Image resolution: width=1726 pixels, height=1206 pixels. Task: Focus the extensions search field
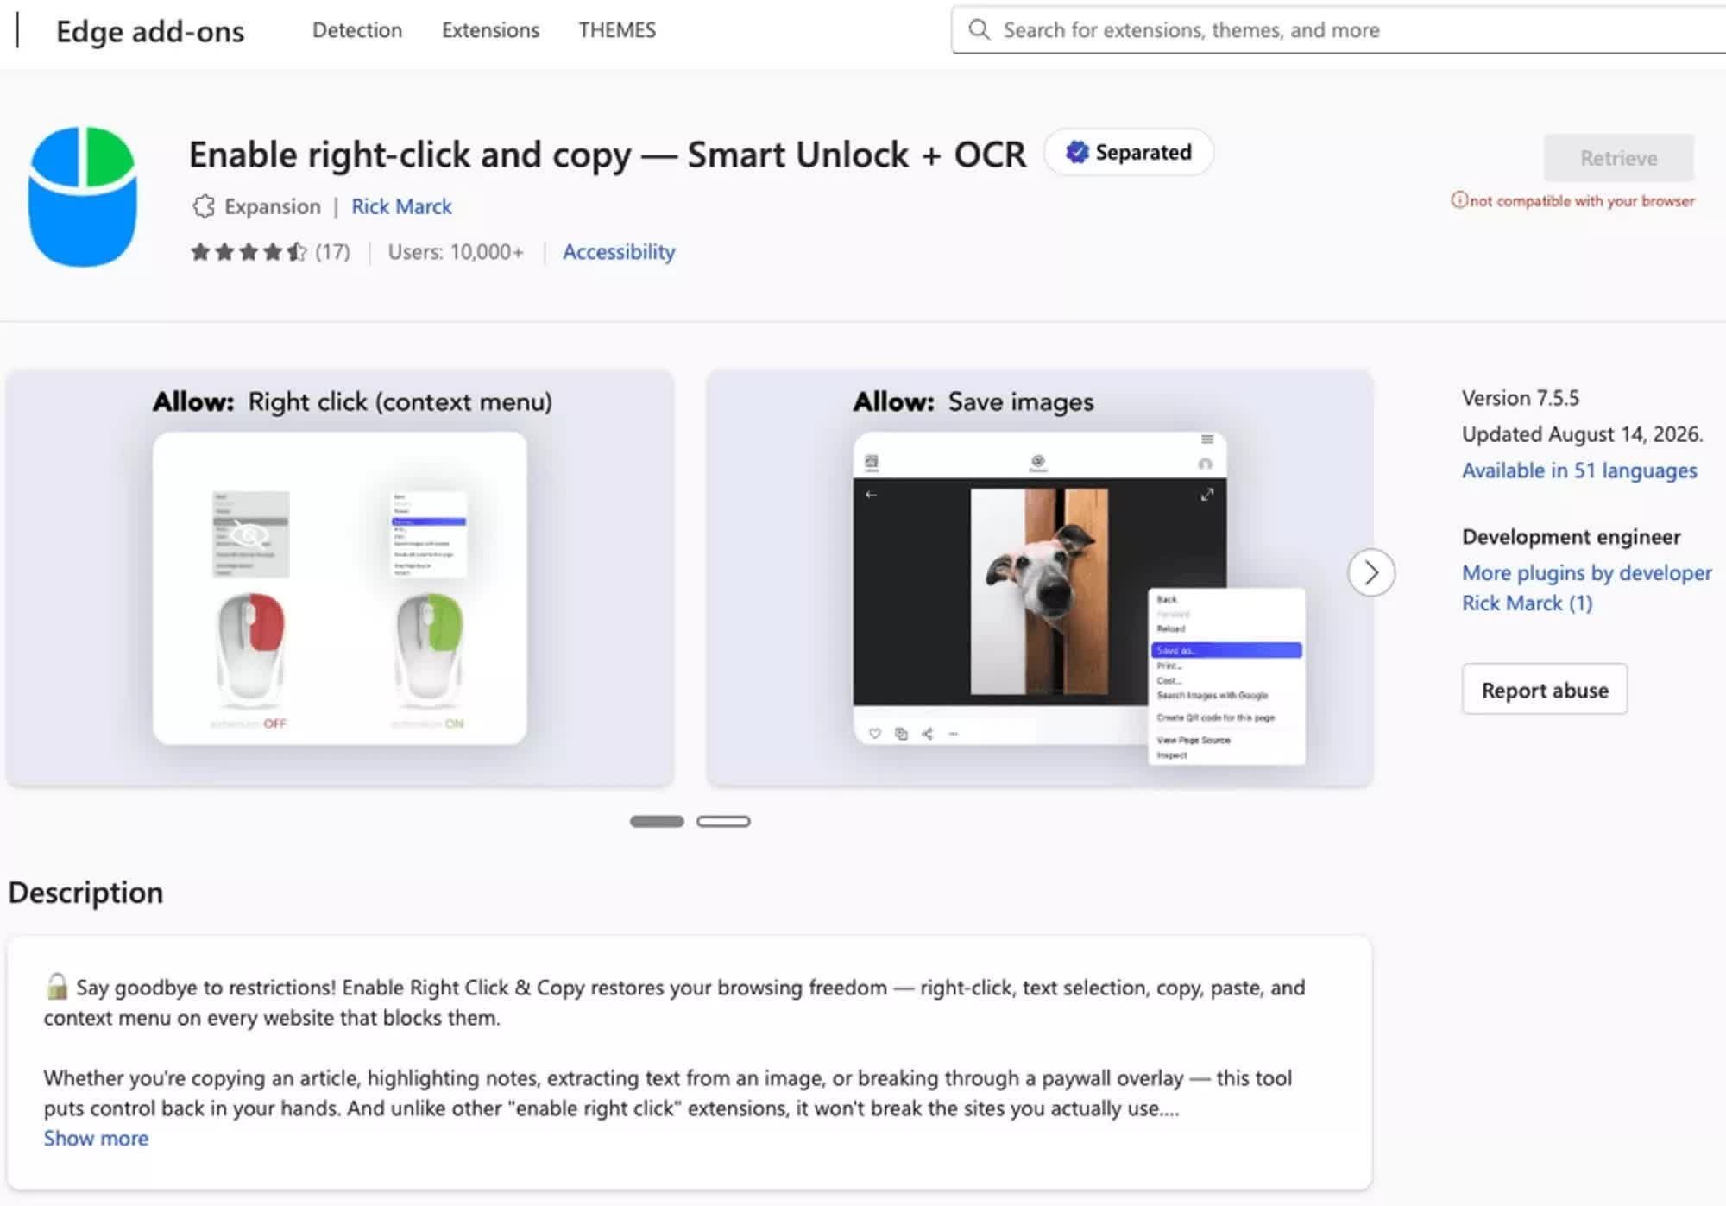1338,30
